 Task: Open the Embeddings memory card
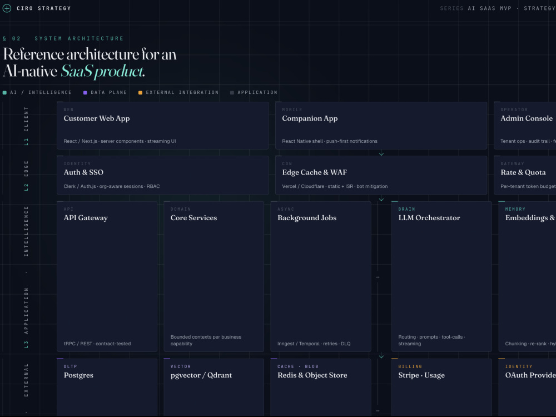[527, 276]
